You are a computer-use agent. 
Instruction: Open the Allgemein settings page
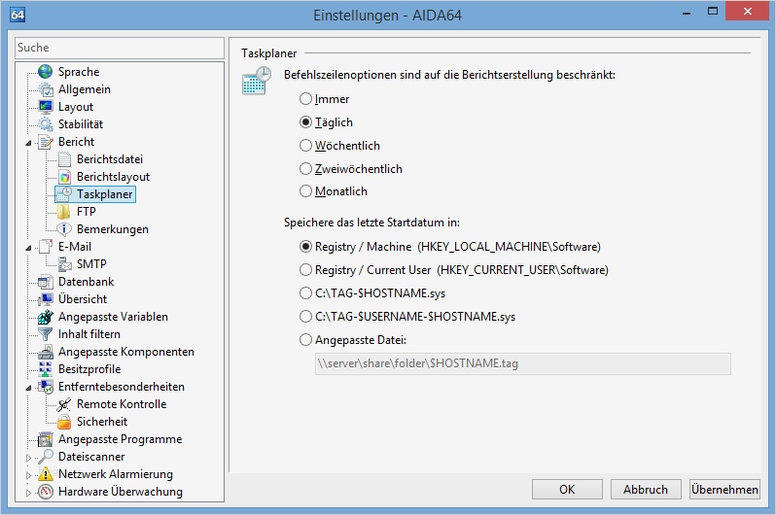point(85,89)
